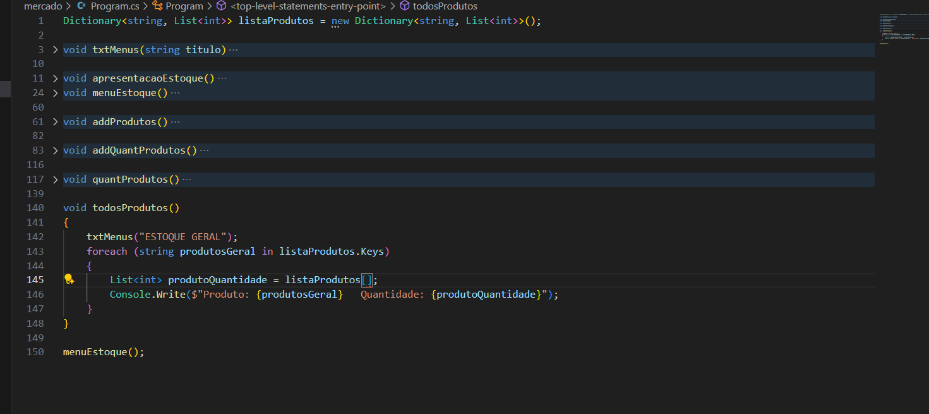Expand the folded menuEstoque function on line 24
929x414 pixels.
click(55, 93)
